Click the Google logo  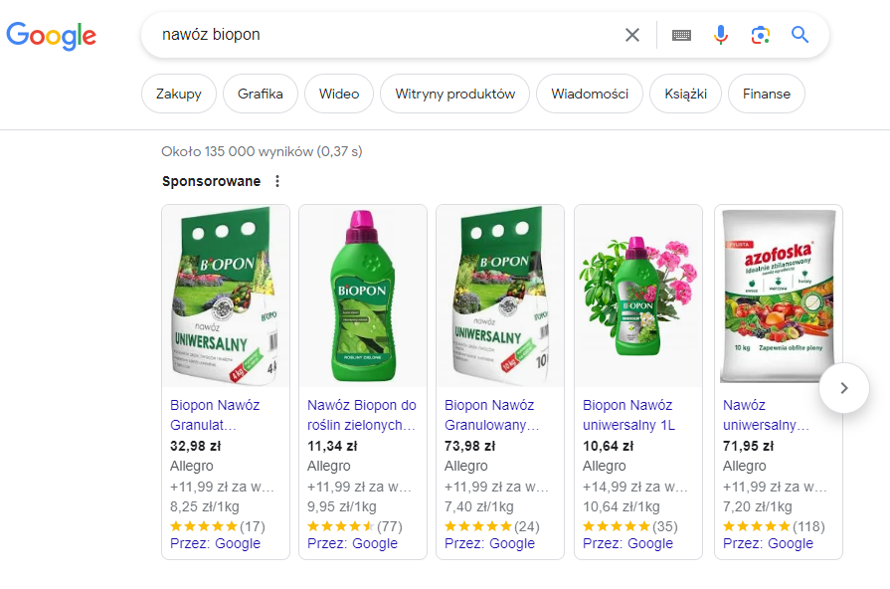[x=51, y=36]
